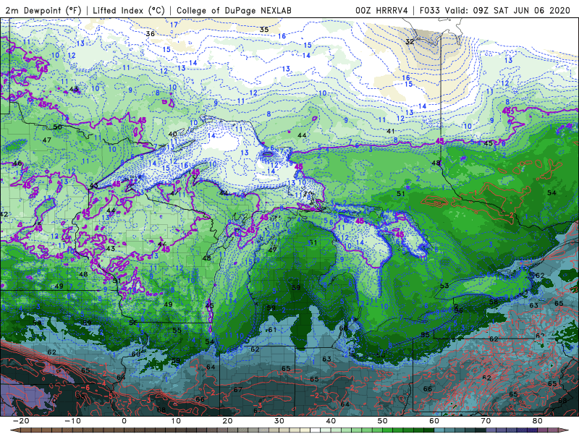Viewport: 579px width, 434px height.
Task: Click the '60' label on the color scale
Action: click(434, 421)
